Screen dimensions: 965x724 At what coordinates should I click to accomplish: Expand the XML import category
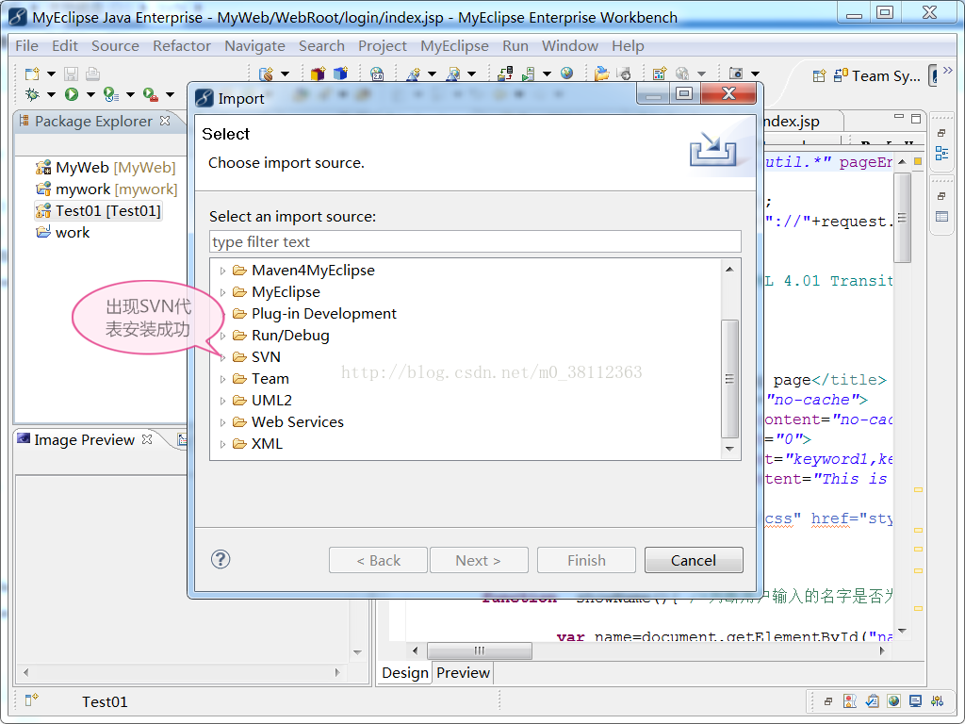click(222, 444)
